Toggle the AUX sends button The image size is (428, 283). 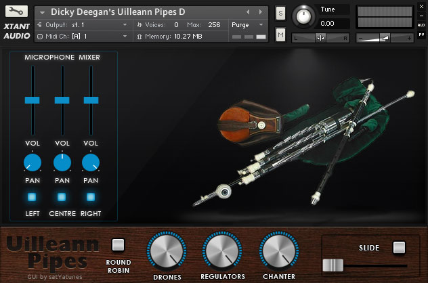(421, 25)
